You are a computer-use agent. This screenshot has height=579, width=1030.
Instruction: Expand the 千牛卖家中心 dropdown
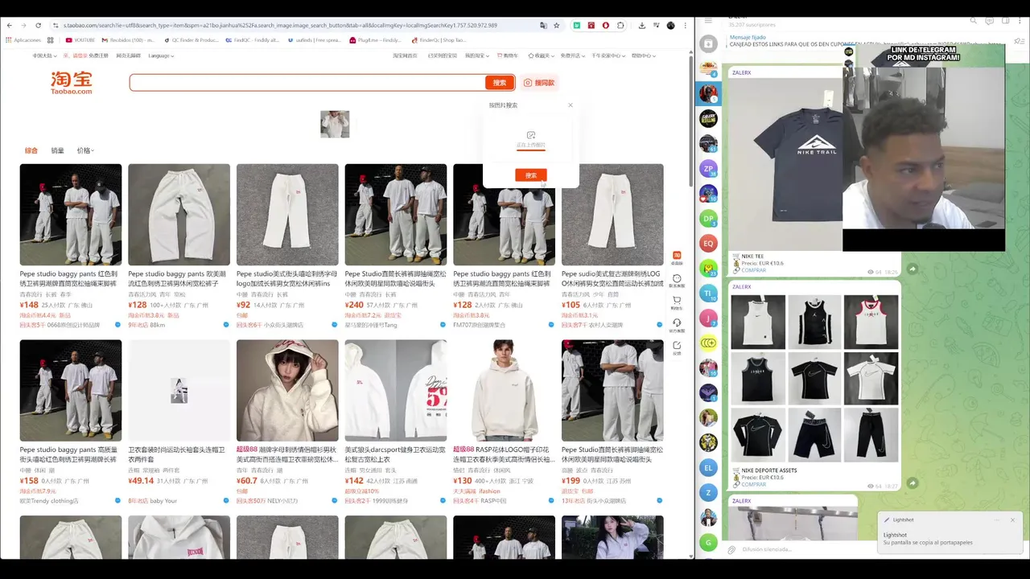(x=608, y=55)
